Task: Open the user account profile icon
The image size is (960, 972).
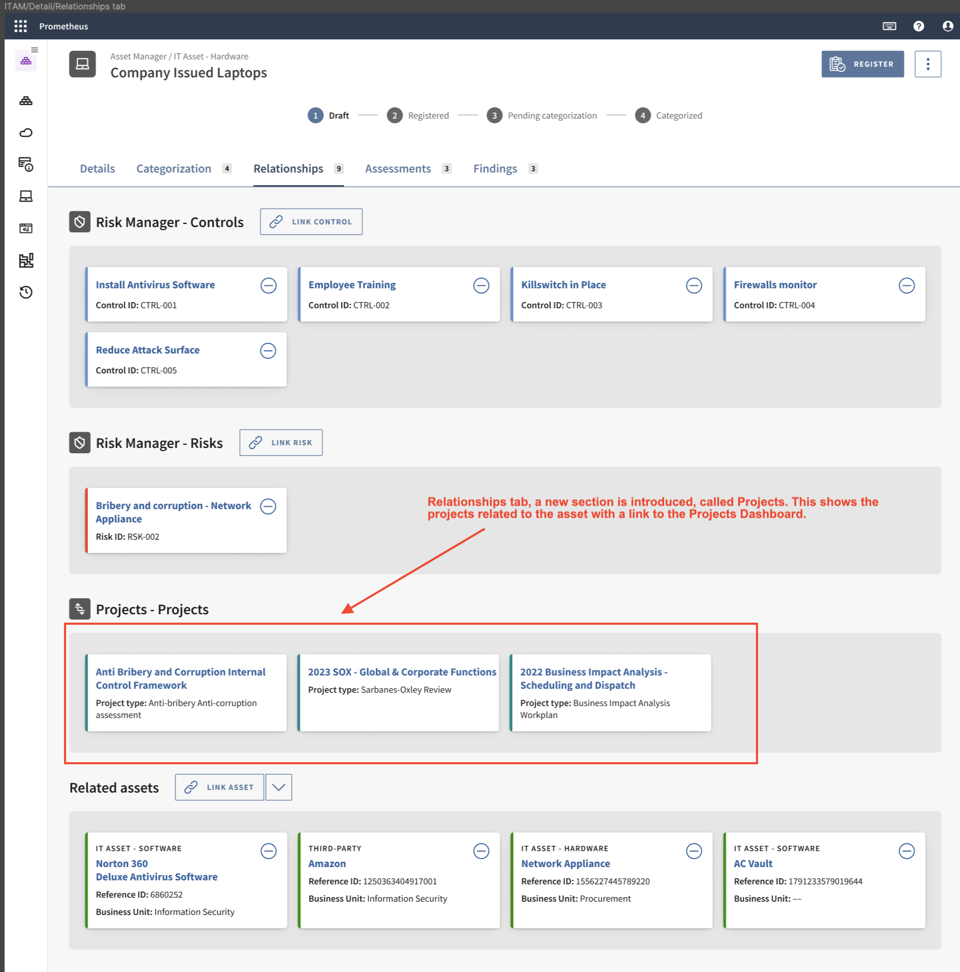Action: pos(947,26)
